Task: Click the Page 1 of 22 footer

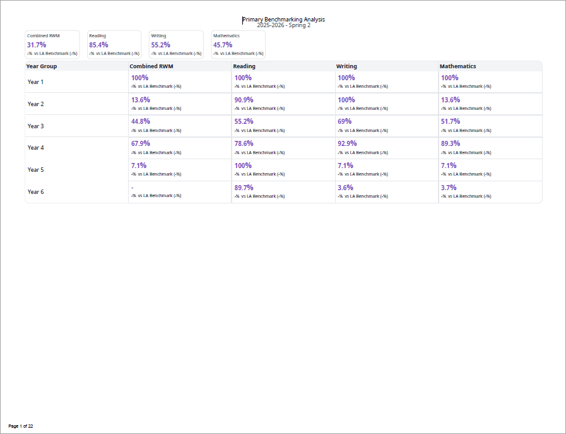Action: 21,426
